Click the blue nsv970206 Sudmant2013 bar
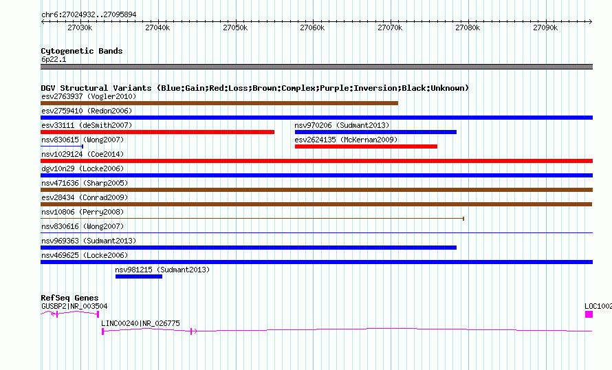This screenshot has height=370, width=612. (x=375, y=132)
